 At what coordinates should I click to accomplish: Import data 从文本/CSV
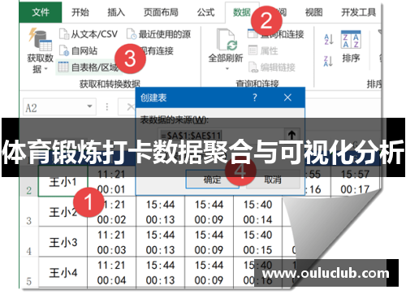89,34
